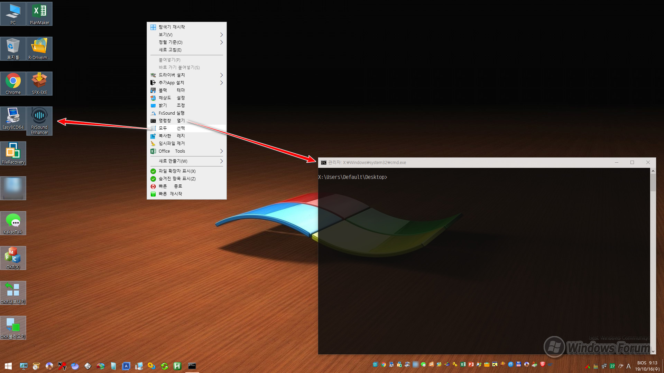Toggle the IME A input mode indicator
This screenshot has height=373, width=664.
tap(629, 366)
